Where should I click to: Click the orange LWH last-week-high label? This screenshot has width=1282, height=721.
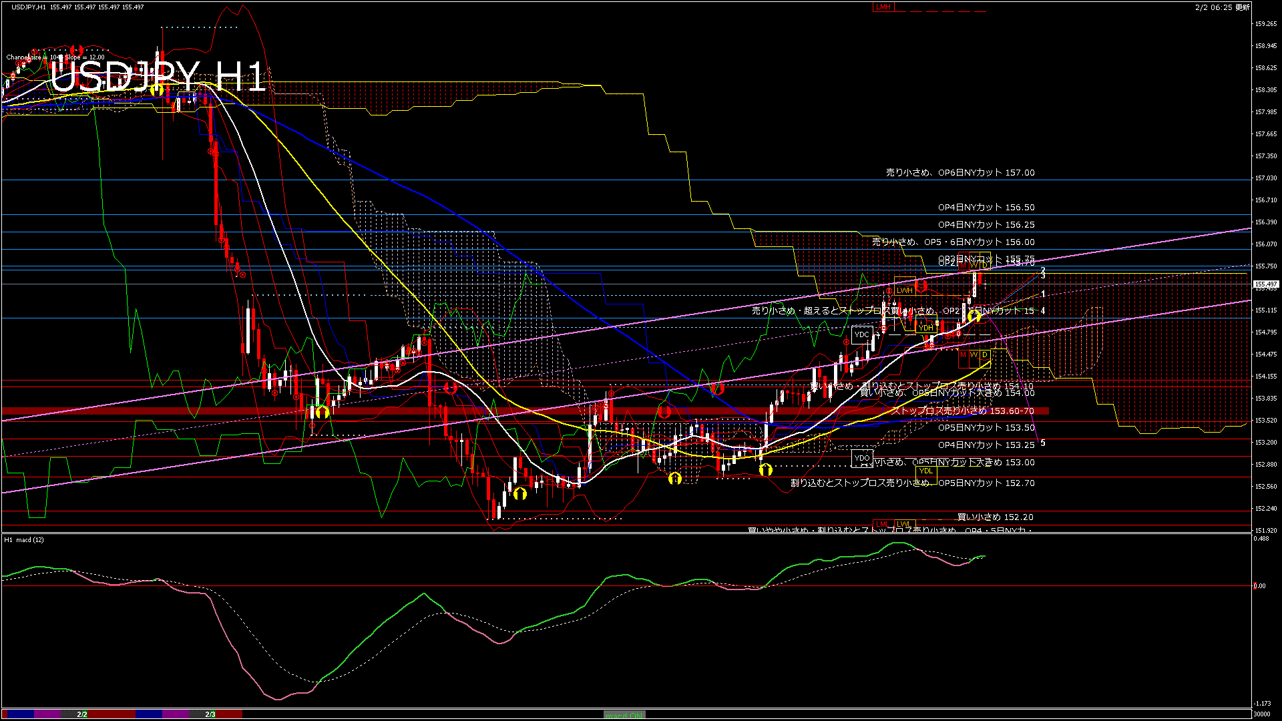point(904,290)
